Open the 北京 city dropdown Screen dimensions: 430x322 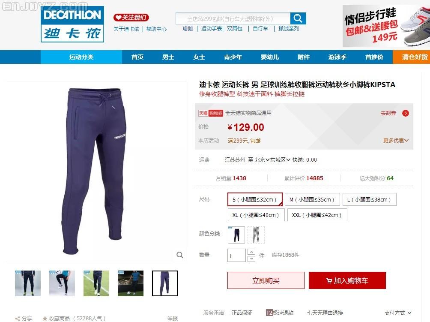coord(262,160)
